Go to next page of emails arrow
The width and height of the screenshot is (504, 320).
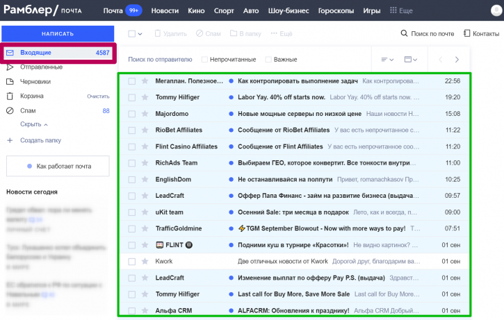point(457,60)
